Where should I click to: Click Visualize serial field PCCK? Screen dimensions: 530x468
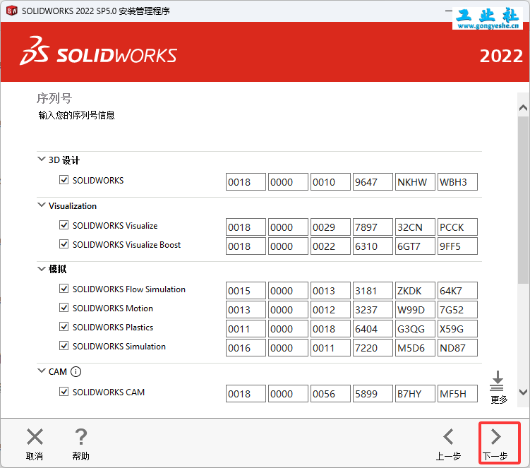[x=457, y=227]
